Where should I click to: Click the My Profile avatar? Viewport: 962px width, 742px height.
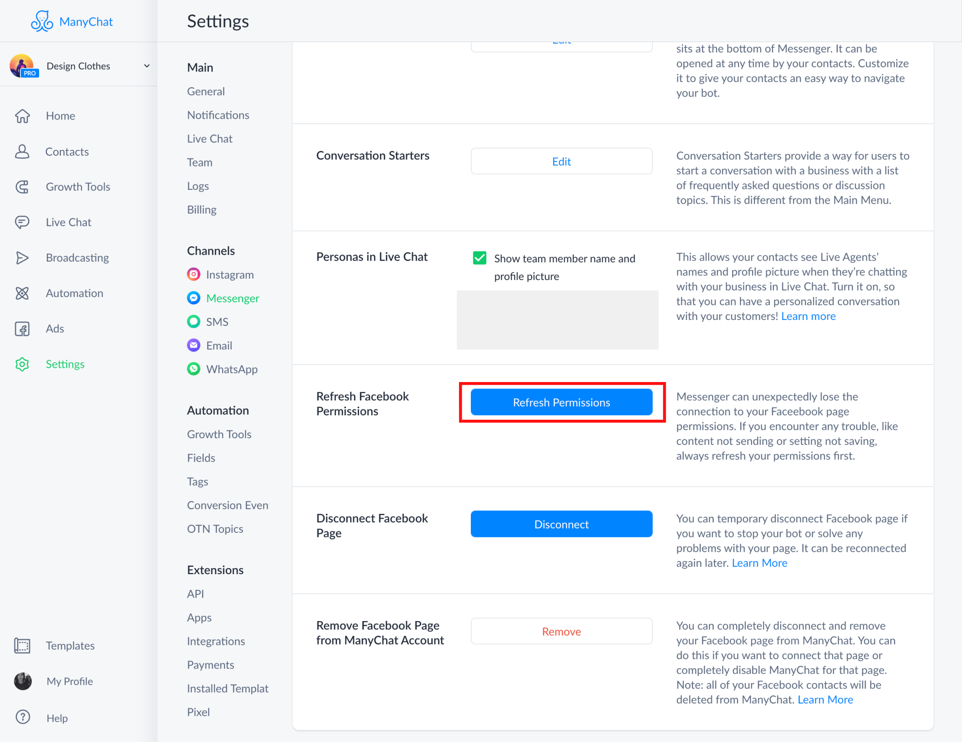coord(22,681)
